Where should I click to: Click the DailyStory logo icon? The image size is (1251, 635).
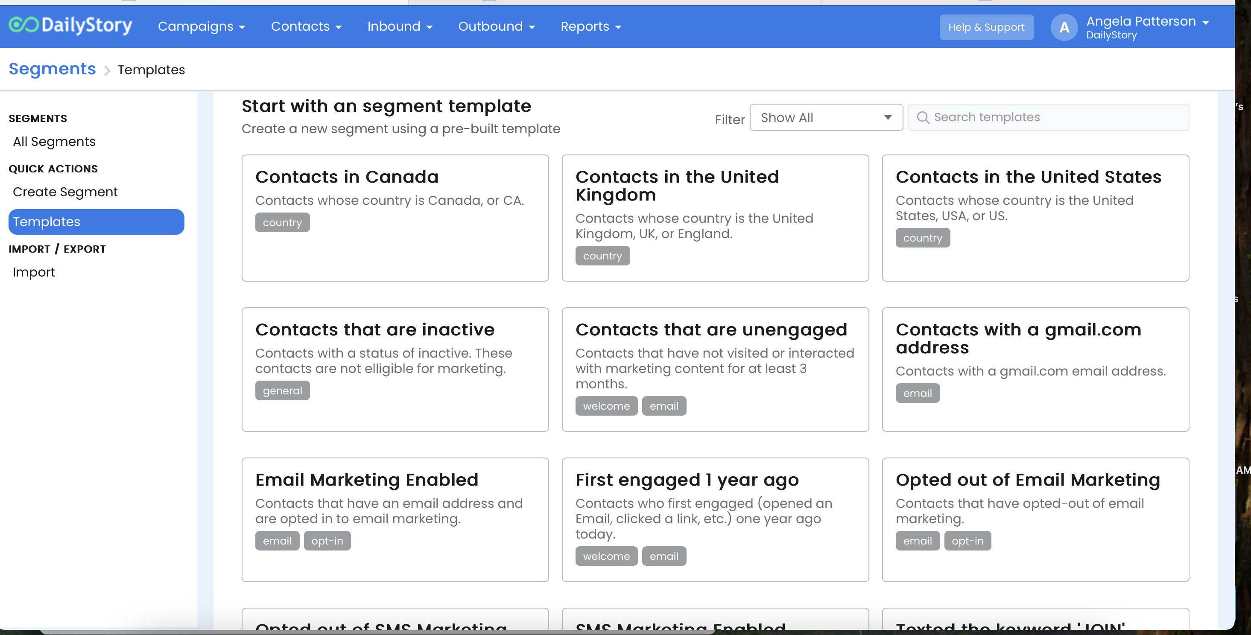tap(23, 25)
